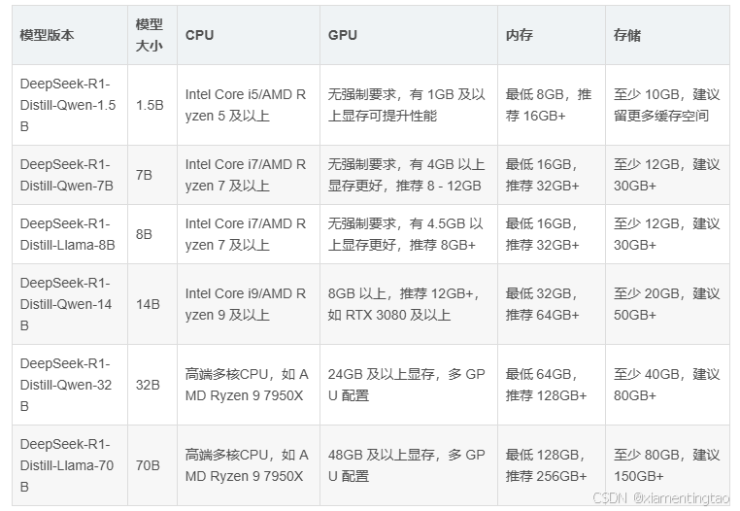
Task: Click the 高端多核CPU cell in Llama-70B row
Action: pos(249,465)
